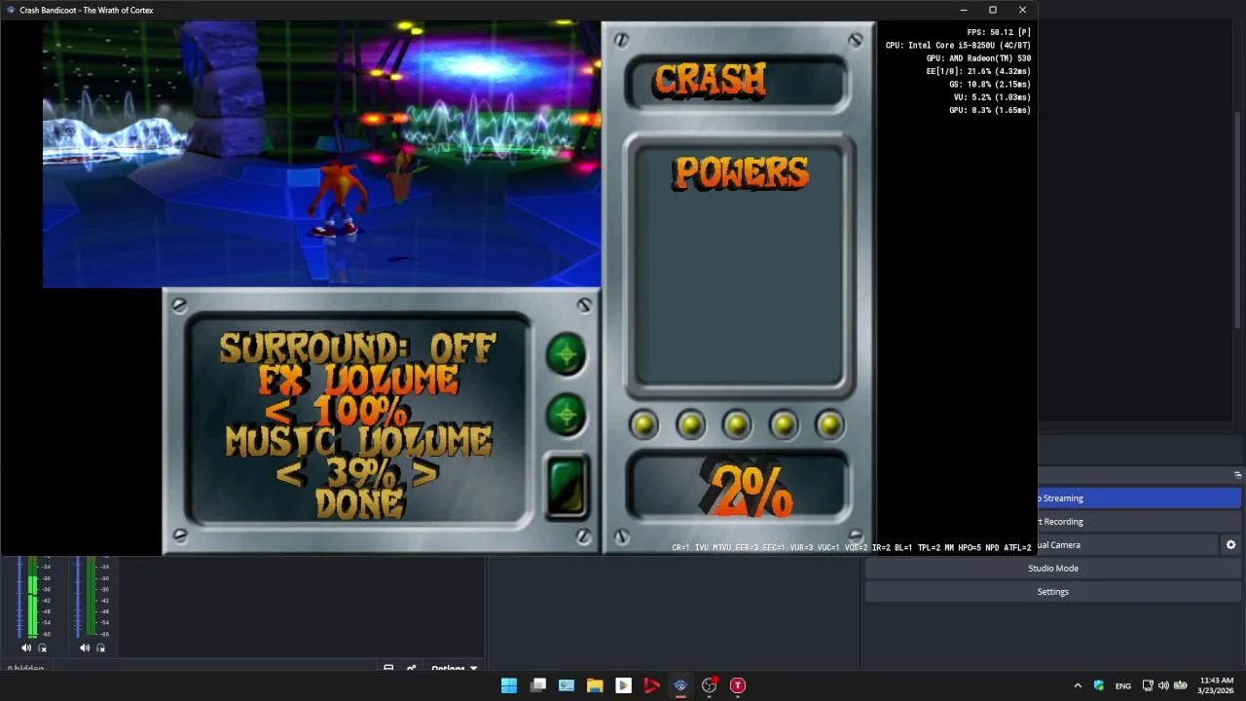Screen dimensions: 1246x701
Task: Open OBS Settings button
Action: (1052, 592)
